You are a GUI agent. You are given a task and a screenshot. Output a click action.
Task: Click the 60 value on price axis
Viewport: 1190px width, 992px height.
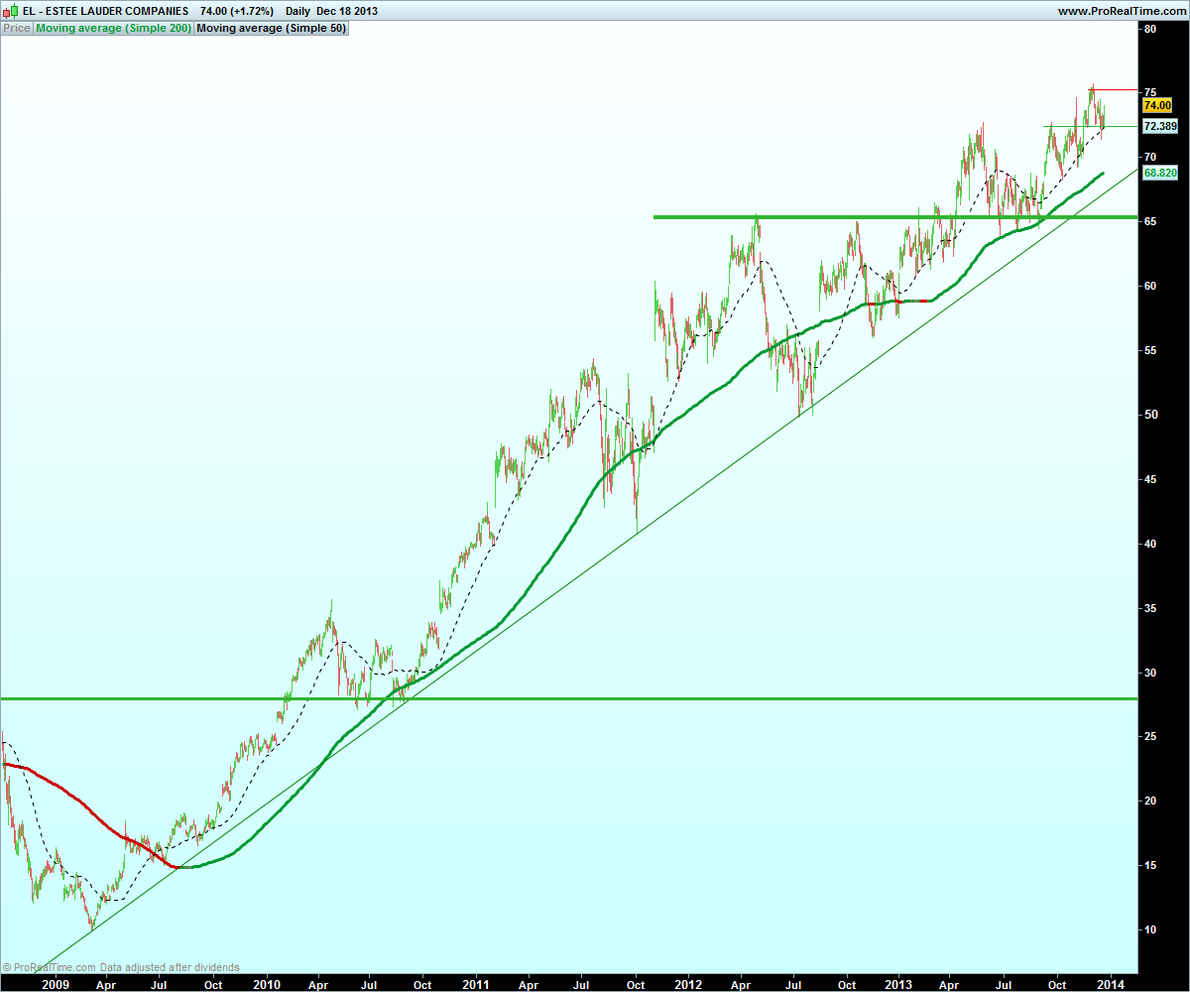(1150, 286)
